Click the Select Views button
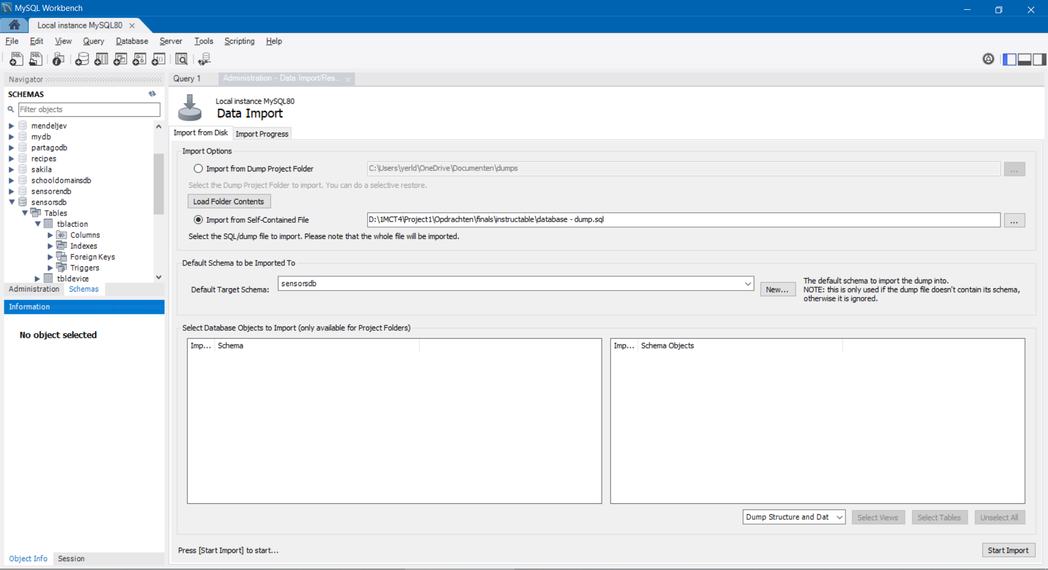 [878, 517]
